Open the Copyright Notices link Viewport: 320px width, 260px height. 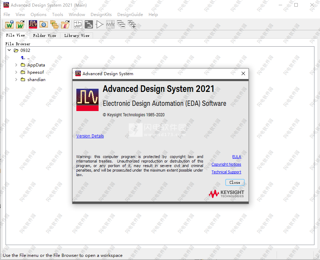pos(226,164)
